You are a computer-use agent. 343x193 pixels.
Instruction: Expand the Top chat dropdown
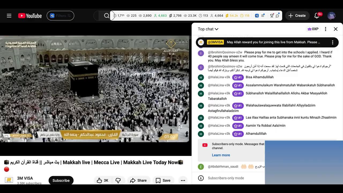(208, 29)
